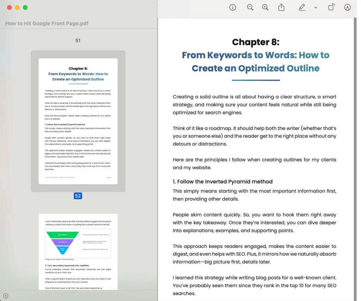Enter full screen with the green button
The height and width of the screenshot is (301, 361).
[24, 6]
